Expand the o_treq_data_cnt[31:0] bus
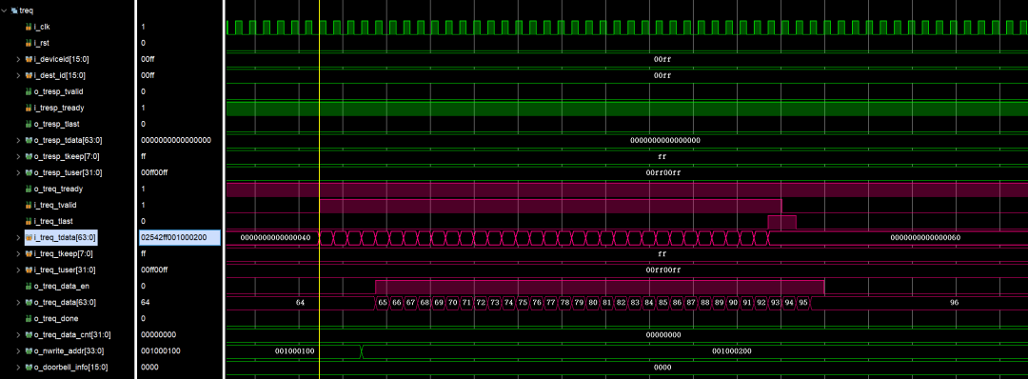The width and height of the screenshot is (1028, 379). (18, 335)
